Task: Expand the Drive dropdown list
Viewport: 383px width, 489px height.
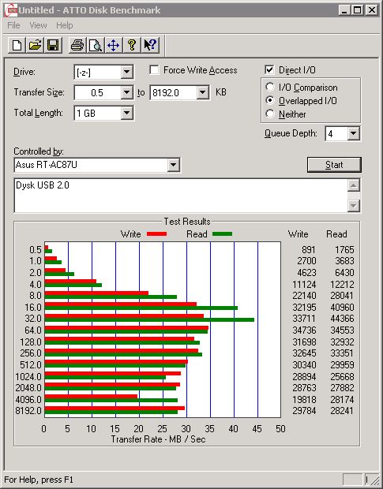Action: (126, 72)
